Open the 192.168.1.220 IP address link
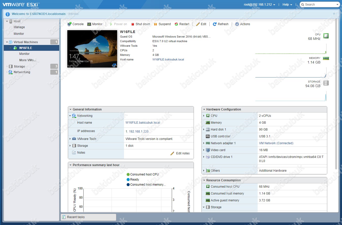The image size is (342, 225). tap(139, 132)
